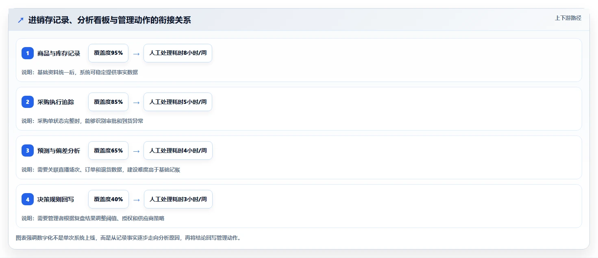Click the 商品与库存记录 step label
598x258 pixels.
(59, 53)
